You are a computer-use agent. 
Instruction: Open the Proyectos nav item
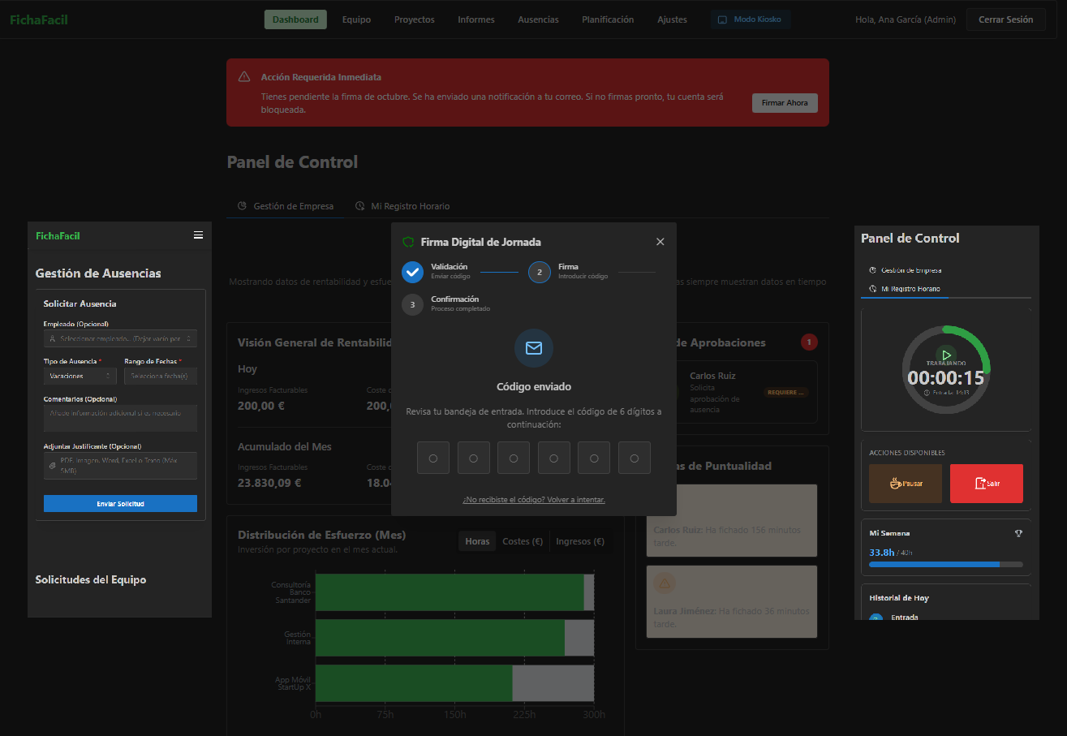coord(415,19)
